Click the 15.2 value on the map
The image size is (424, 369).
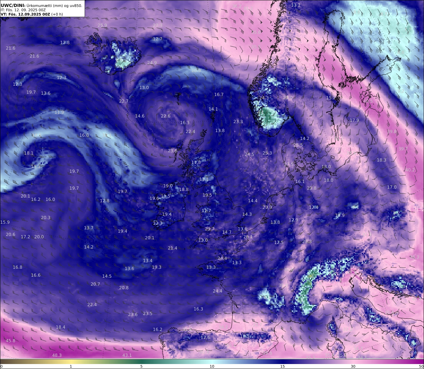point(331,98)
